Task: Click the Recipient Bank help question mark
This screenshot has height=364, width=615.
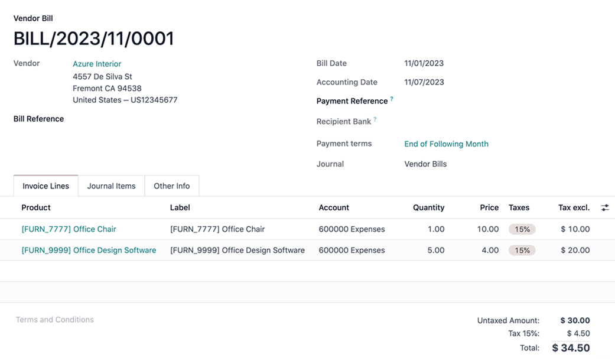Action: point(375,119)
